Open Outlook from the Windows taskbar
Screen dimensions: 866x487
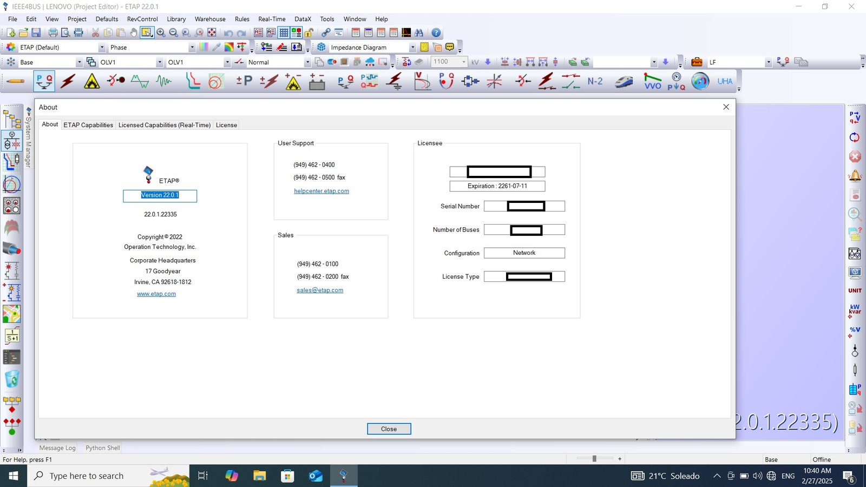316,476
